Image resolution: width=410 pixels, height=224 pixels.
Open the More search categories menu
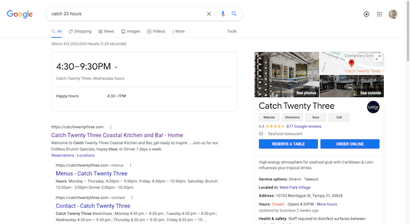pyautogui.click(x=178, y=31)
